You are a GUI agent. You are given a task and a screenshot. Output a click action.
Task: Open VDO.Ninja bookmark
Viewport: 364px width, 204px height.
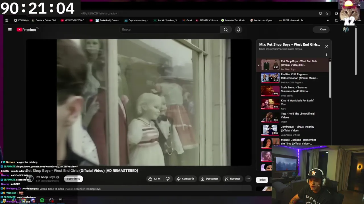coord(21,20)
